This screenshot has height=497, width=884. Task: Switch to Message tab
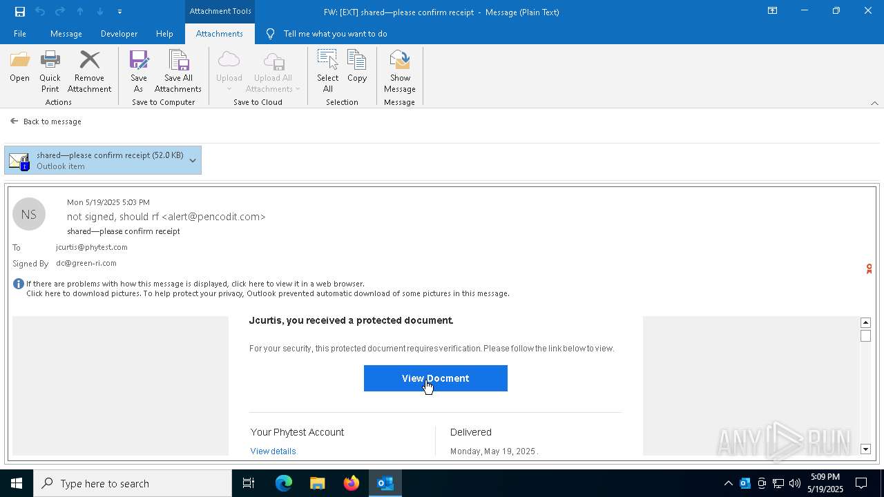(66, 33)
